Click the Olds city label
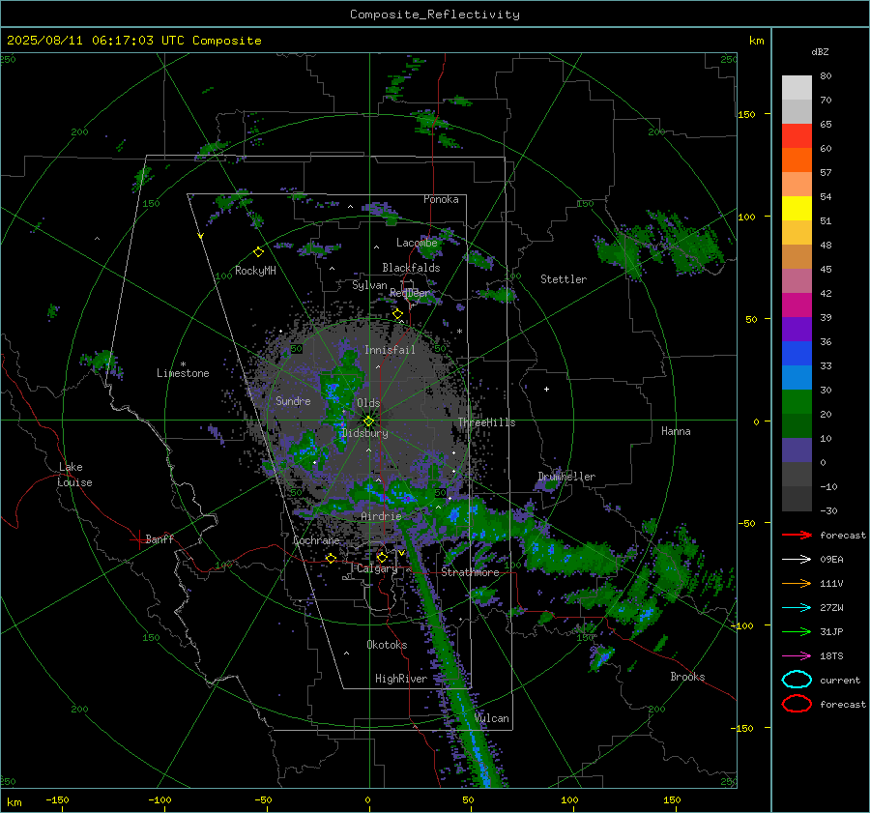This screenshot has height=813, width=870. pos(368,403)
